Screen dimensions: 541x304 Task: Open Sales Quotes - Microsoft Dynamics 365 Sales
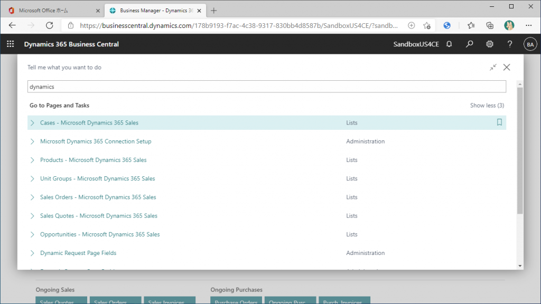pyautogui.click(x=99, y=216)
